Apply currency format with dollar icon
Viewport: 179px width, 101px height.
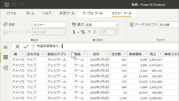point(74,32)
